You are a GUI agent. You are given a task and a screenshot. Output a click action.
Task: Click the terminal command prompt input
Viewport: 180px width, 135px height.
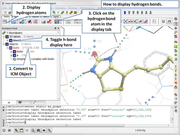pos(26,122)
